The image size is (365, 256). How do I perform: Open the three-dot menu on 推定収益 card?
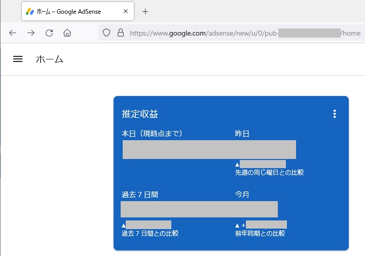coord(335,114)
